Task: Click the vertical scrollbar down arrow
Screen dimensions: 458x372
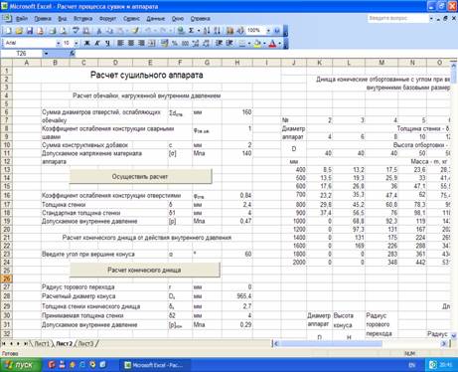Action: [454, 336]
